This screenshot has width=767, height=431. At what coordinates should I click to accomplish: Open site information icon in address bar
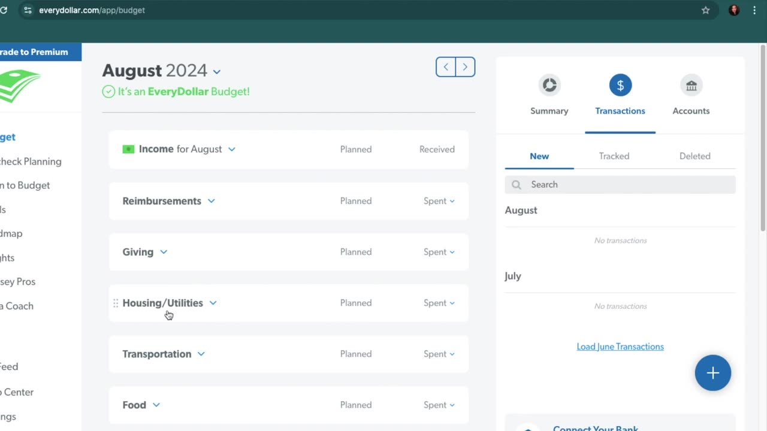tap(27, 10)
